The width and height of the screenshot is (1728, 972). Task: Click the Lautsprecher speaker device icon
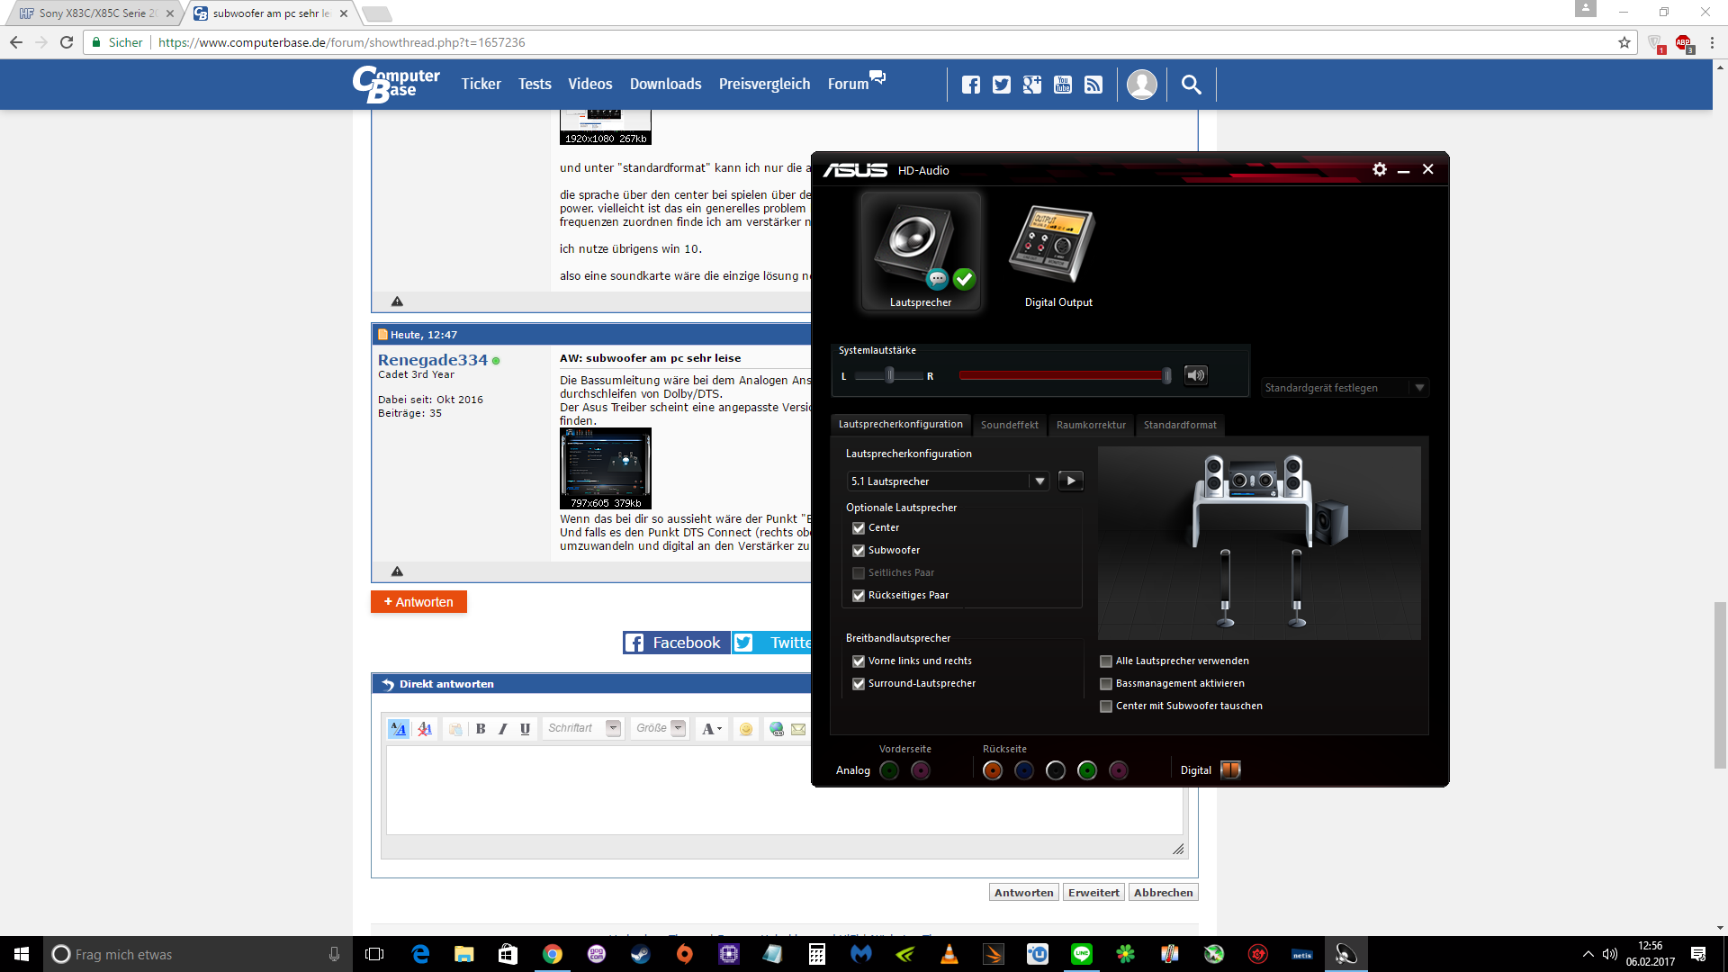pyautogui.click(x=920, y=249)
